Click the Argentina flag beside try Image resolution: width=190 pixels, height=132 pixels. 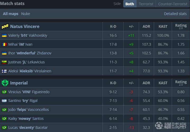[4, 101]
